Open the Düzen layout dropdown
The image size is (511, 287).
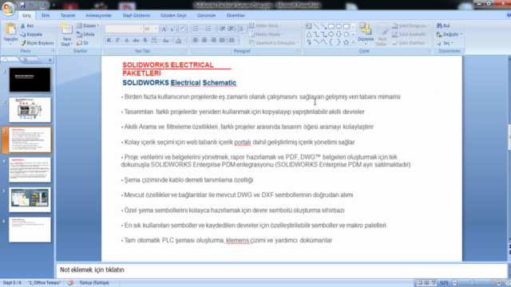click(88, 26)
